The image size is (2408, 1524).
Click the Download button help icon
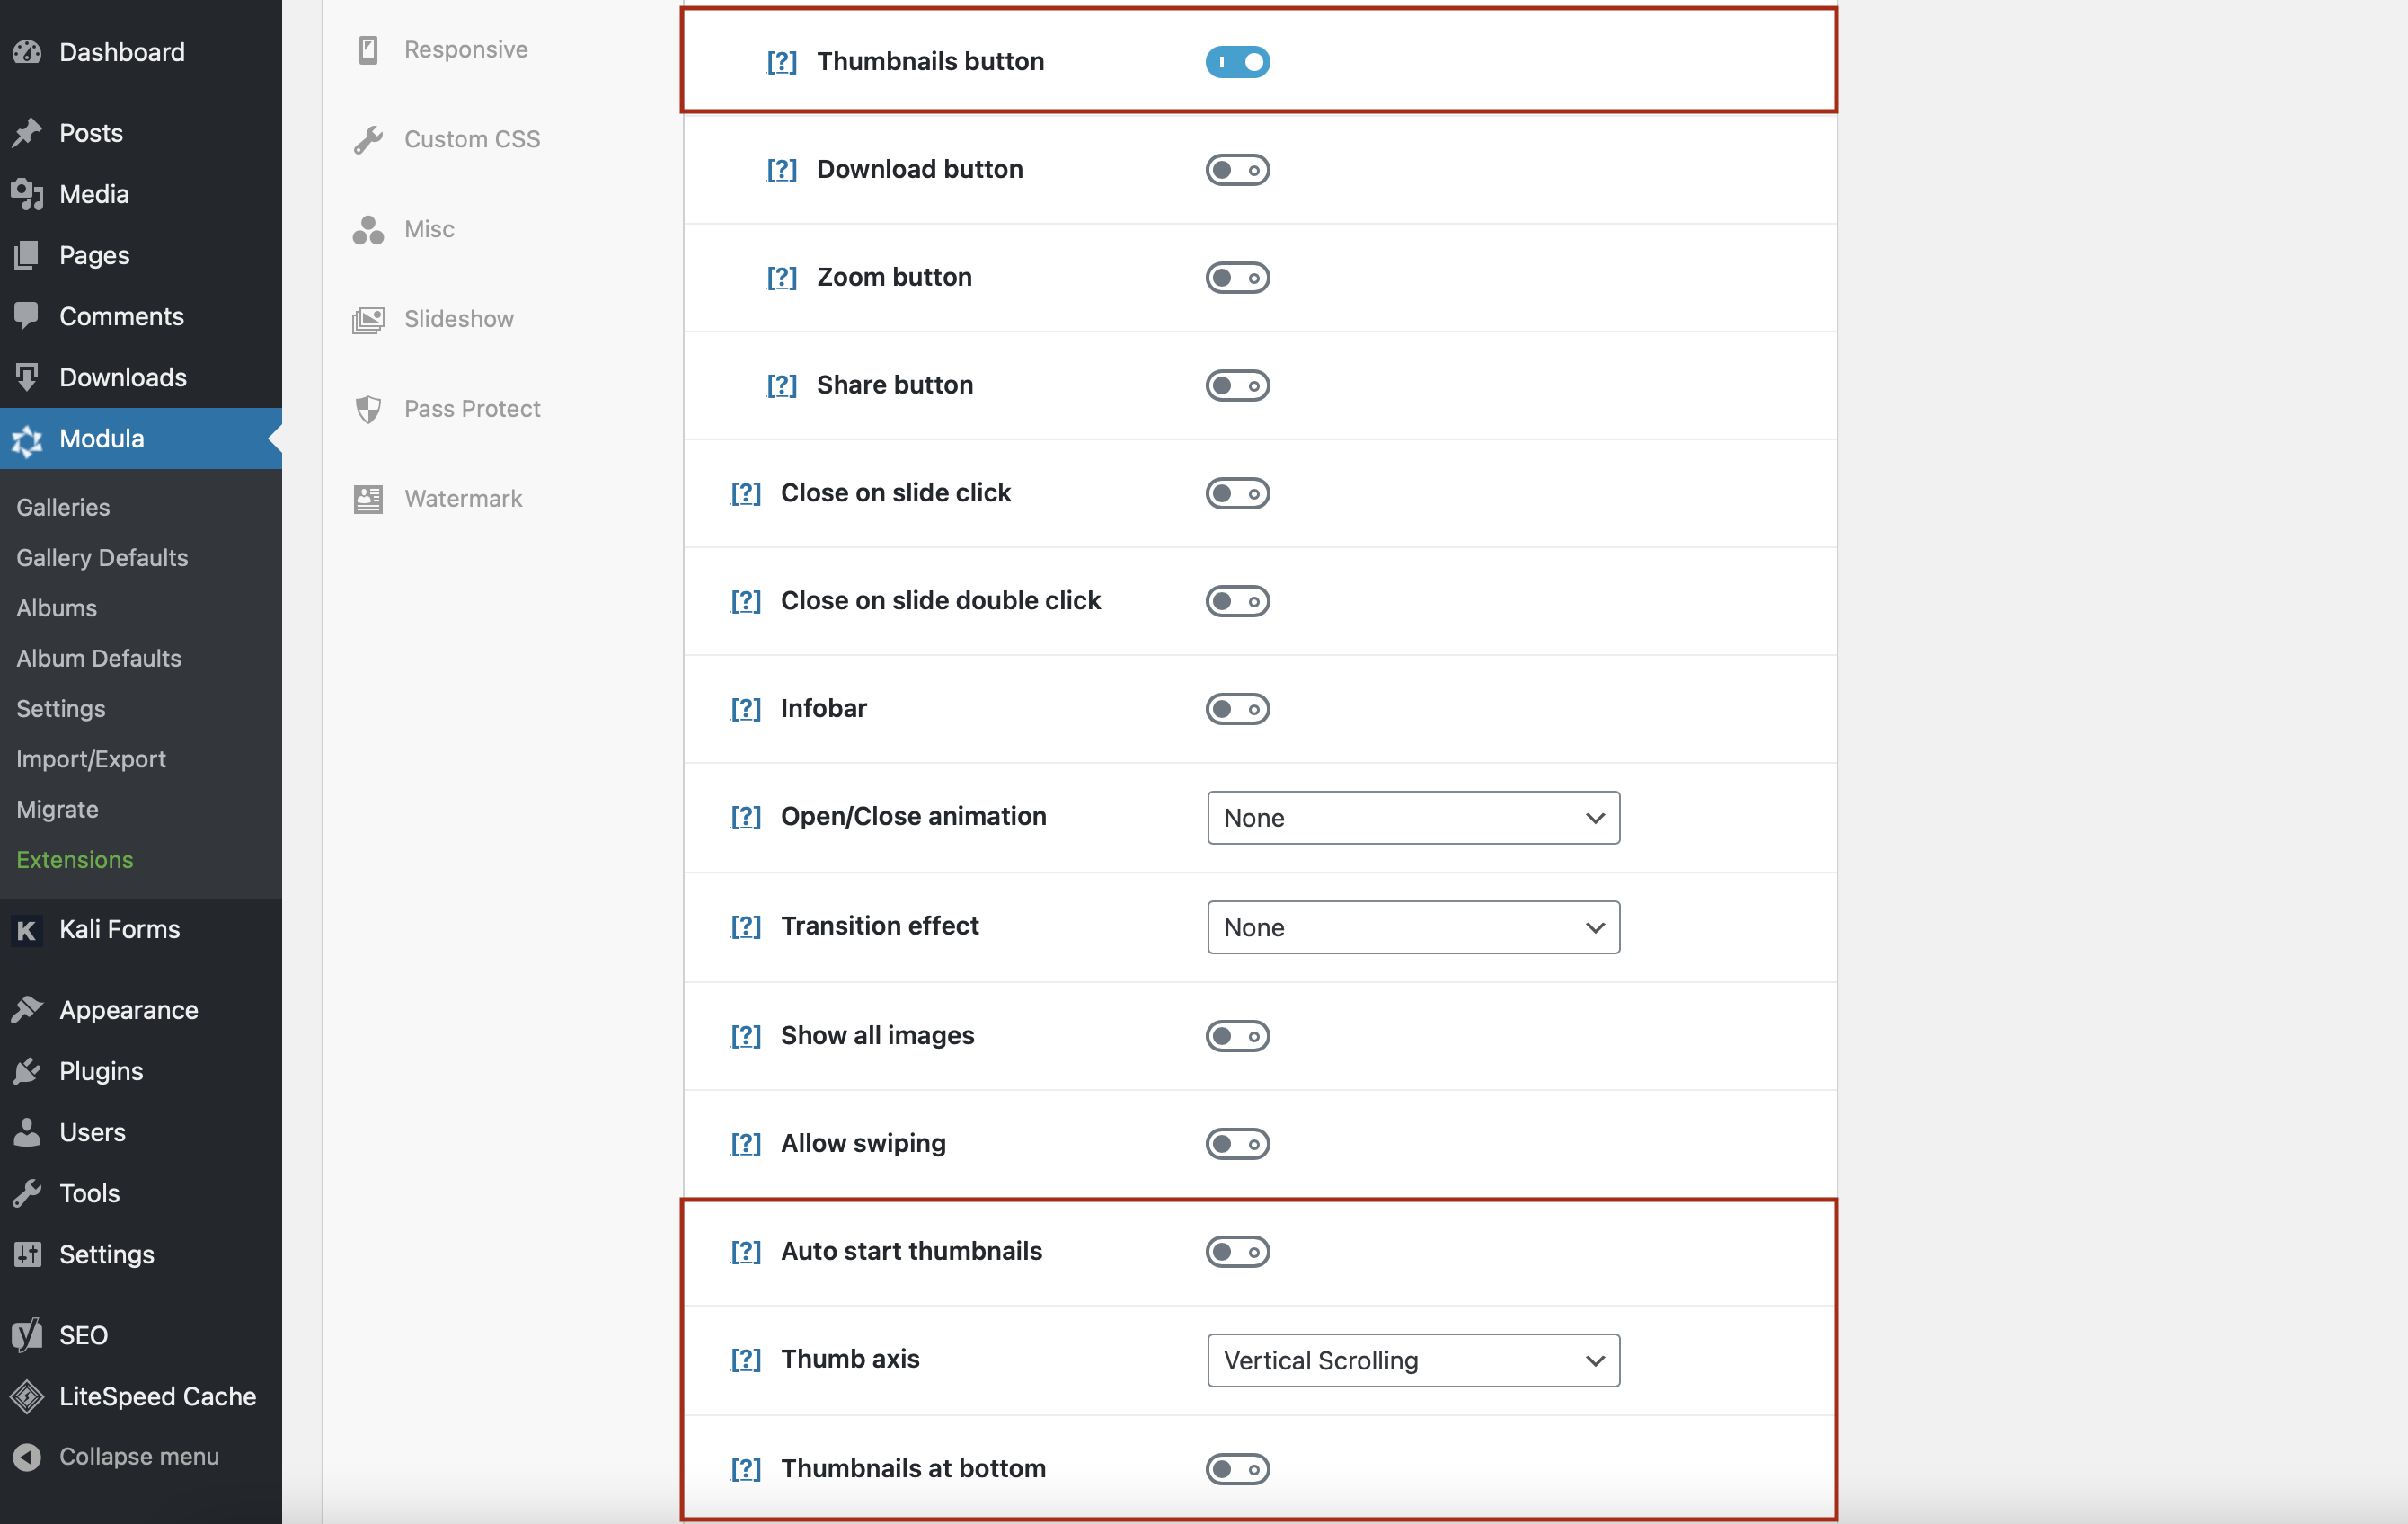pos(783,169)
